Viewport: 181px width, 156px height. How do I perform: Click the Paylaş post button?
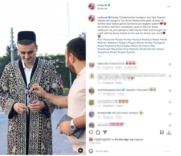point(167,151)
